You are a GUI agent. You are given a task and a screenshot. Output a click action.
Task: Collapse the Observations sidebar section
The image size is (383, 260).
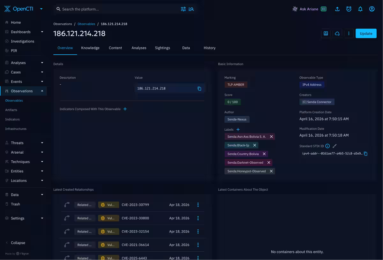tap(42, 91)
